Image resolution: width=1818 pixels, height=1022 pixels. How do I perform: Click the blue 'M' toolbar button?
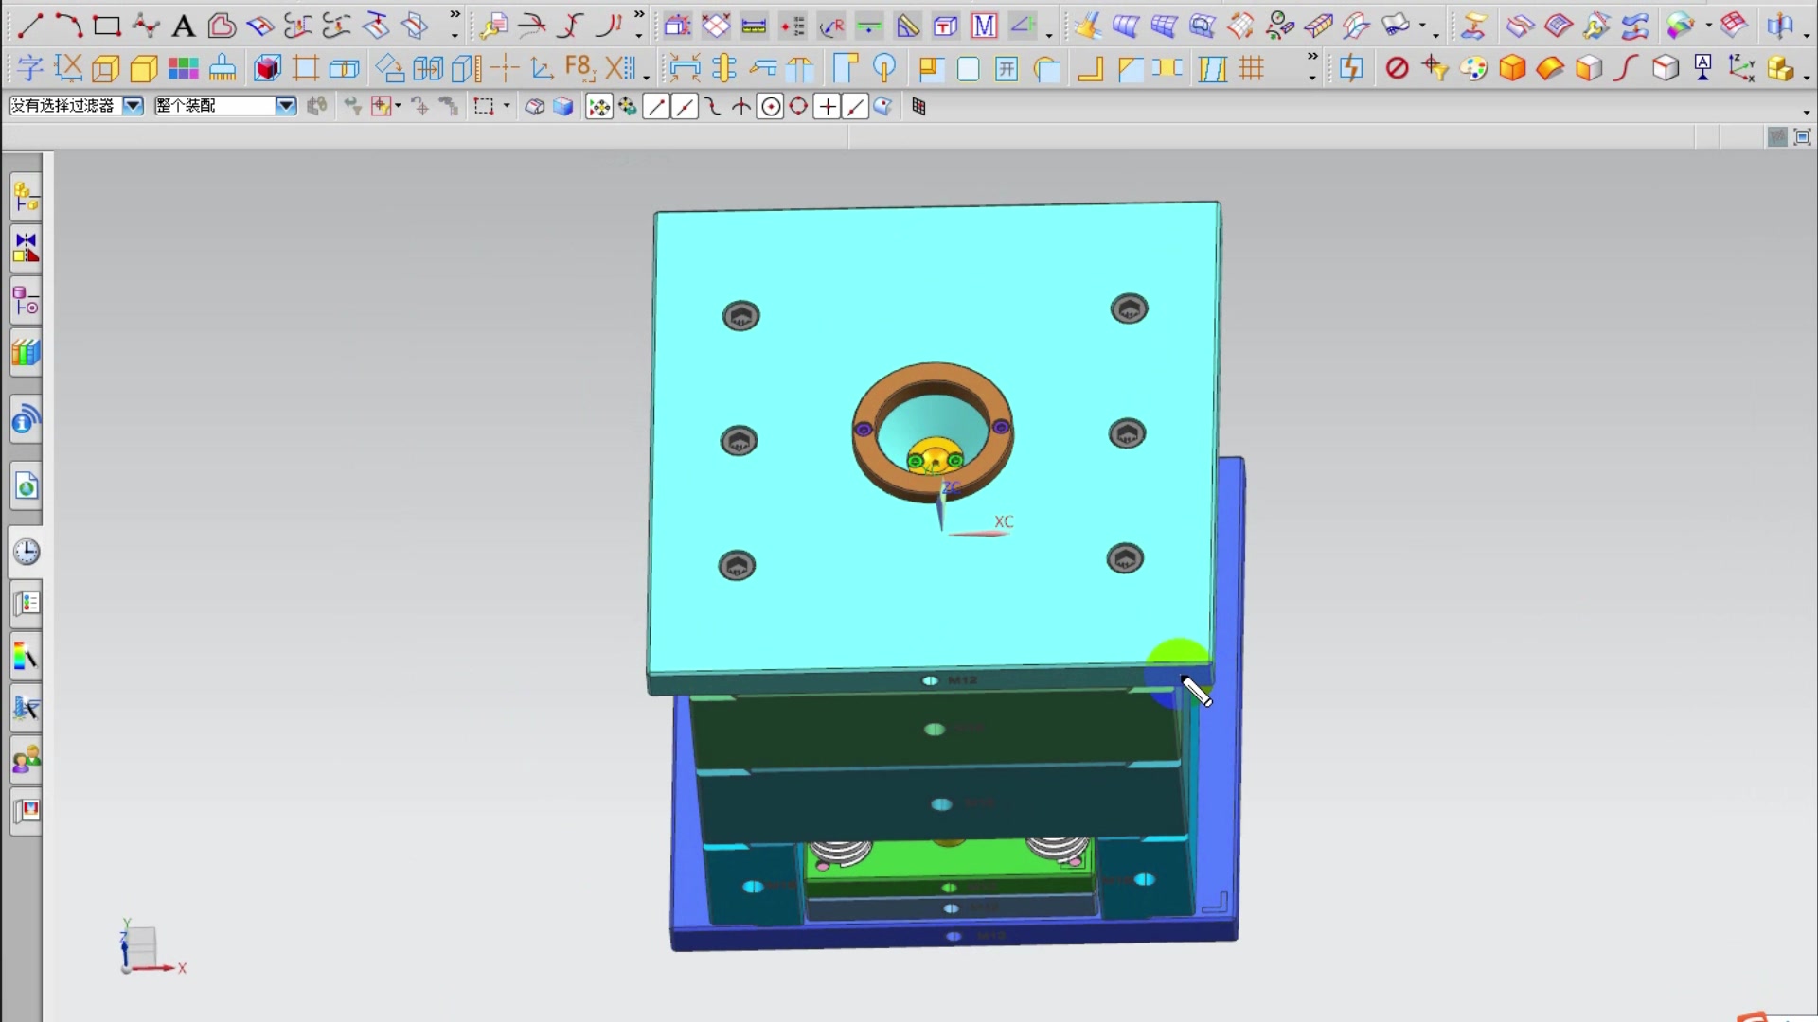pyautogui.click(x=984, y=26)
